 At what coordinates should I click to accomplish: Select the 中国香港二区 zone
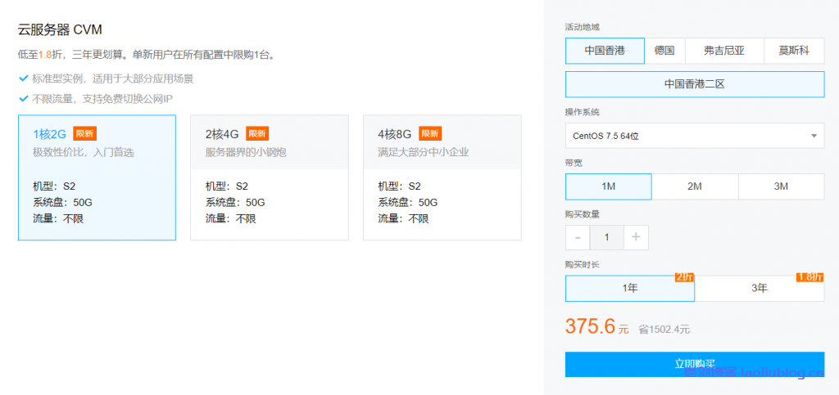pyautogui.click(x=695, y=84)
